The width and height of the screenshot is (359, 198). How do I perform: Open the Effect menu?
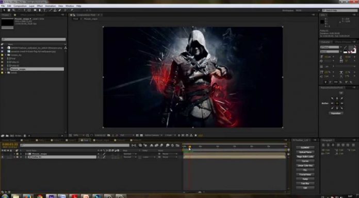[x=40, y=6]
